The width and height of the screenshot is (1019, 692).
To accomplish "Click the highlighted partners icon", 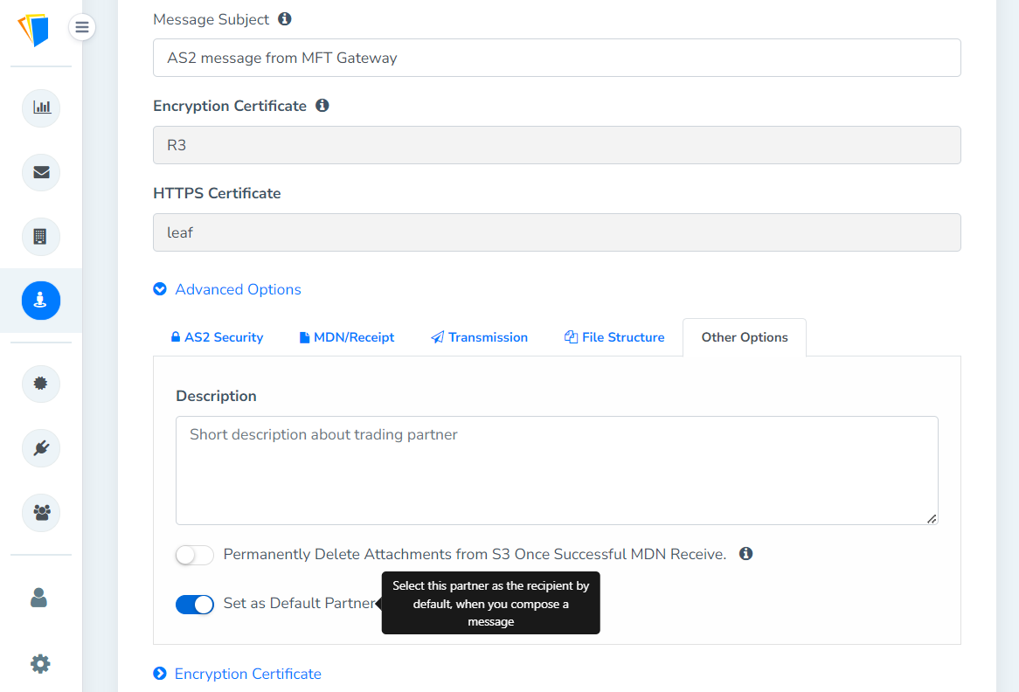I will (40, 300).
